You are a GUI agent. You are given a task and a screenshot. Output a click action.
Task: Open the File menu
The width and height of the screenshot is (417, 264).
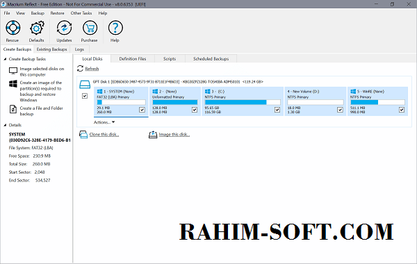pos(7,13)
